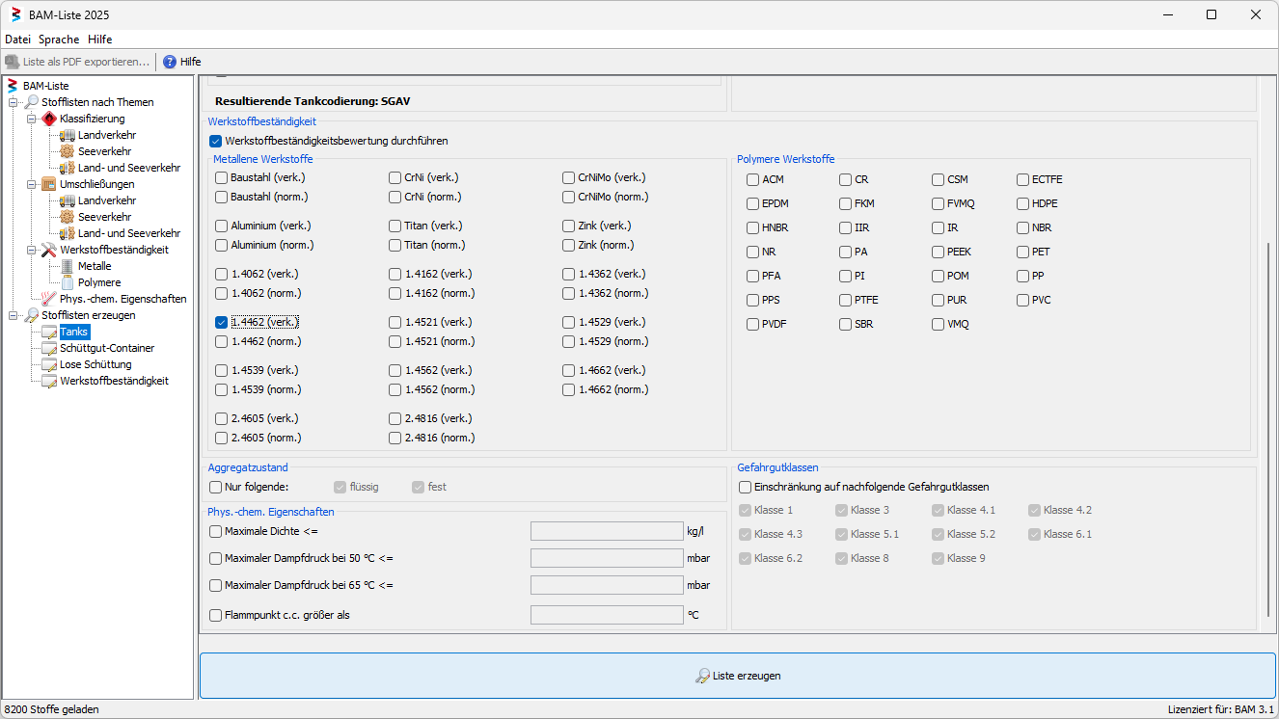The width and height of the screenshot is (1279, 719).
Task: Click the vertical scrollbar of the form
Action: [x=1268, y=429]
